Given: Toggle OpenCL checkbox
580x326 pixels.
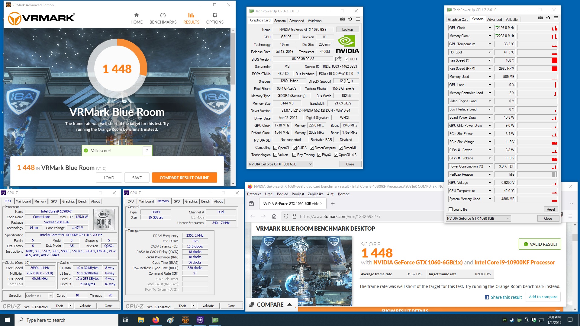Looking at the screenshot, I should point(275,148).
